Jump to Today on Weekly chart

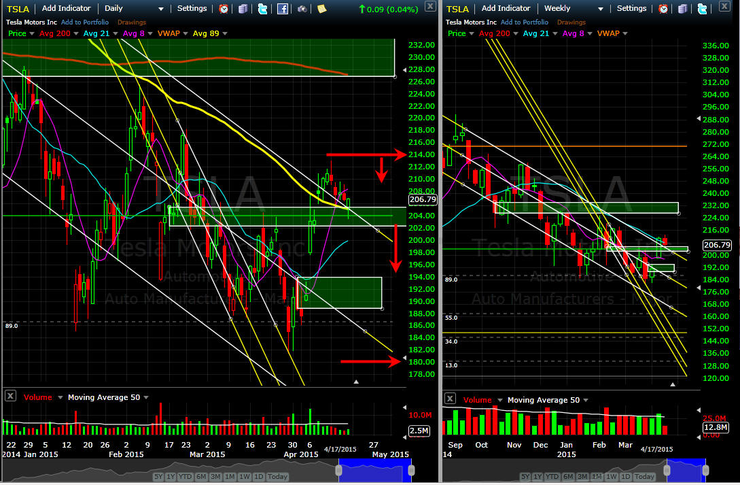(x=644, y=477)
